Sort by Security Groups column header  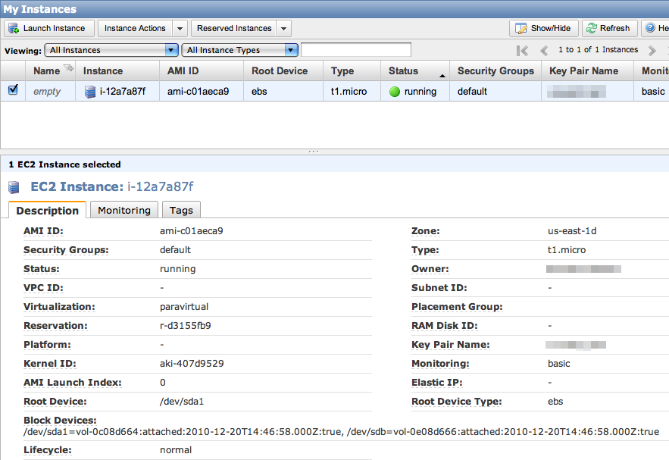coord(495,70)
